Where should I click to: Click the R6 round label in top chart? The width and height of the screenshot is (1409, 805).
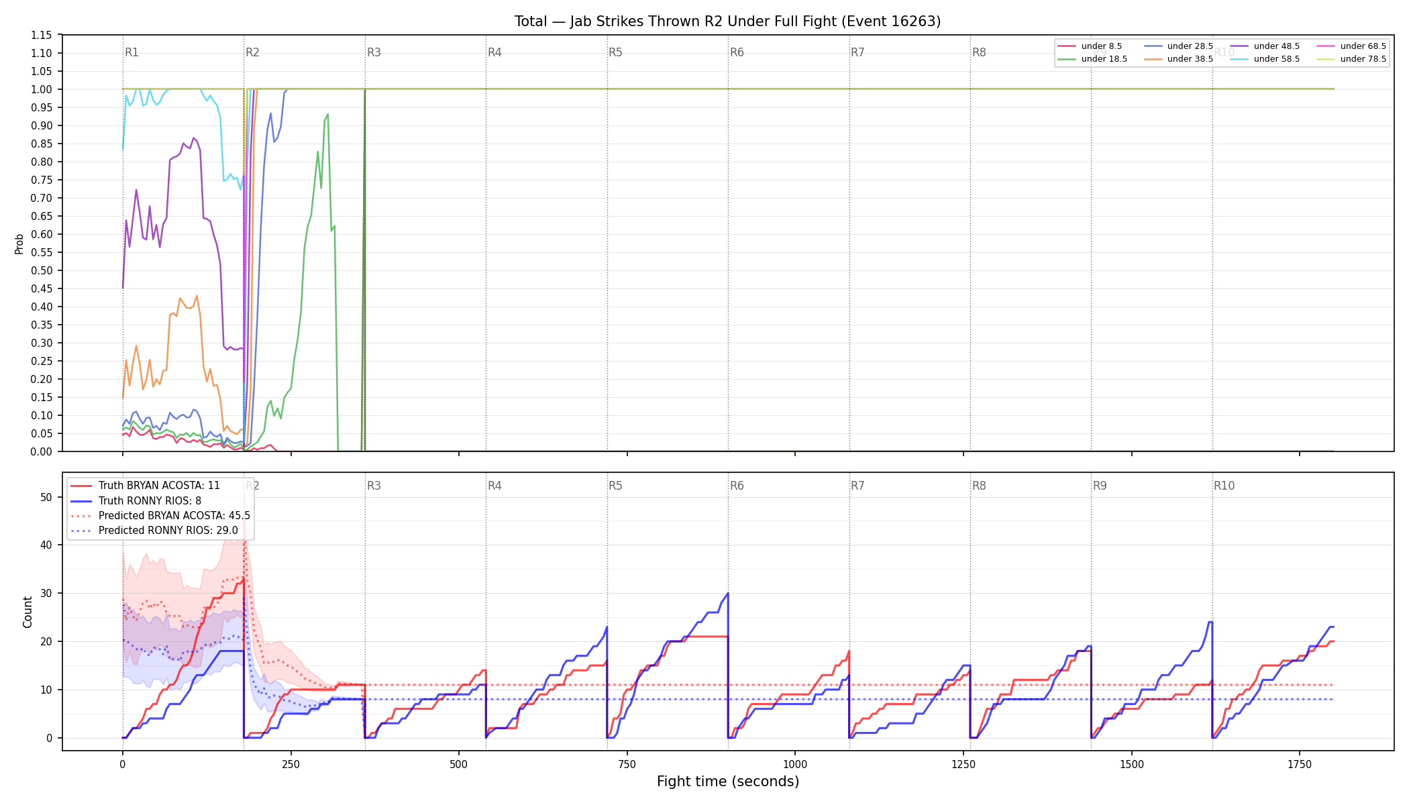point(737,52)
